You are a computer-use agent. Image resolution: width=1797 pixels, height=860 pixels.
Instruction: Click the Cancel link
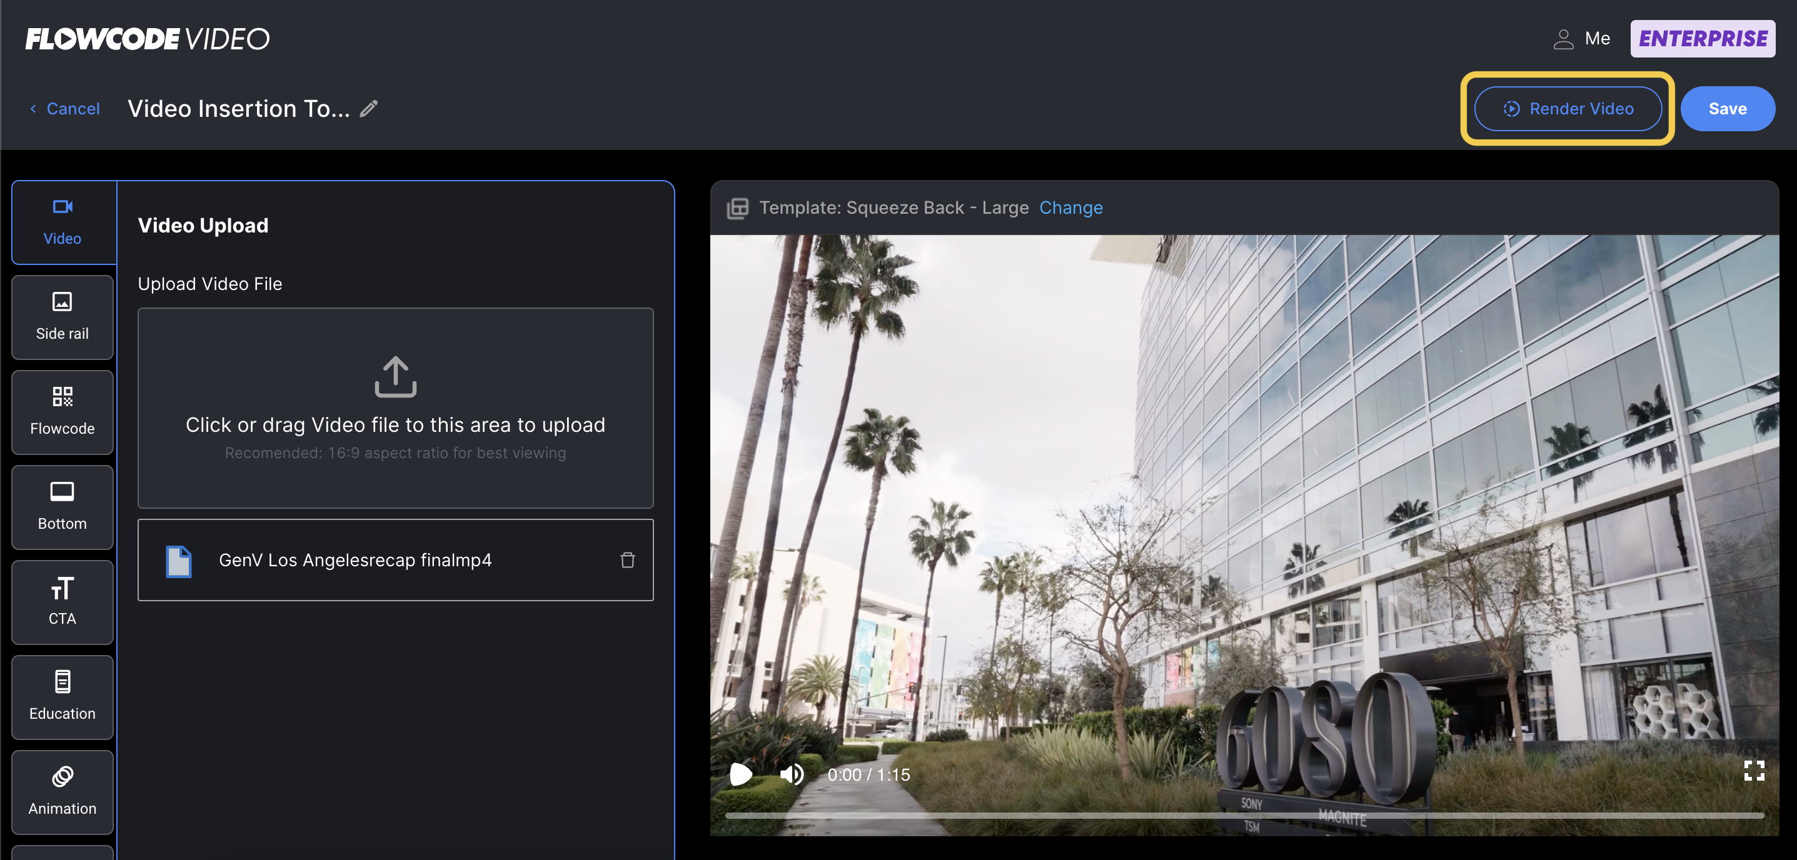(x=65, y=109)
